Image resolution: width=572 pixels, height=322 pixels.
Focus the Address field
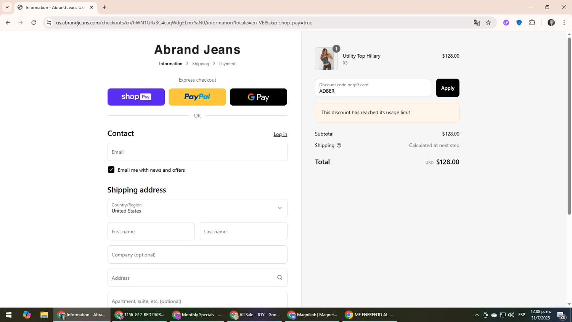197,278
